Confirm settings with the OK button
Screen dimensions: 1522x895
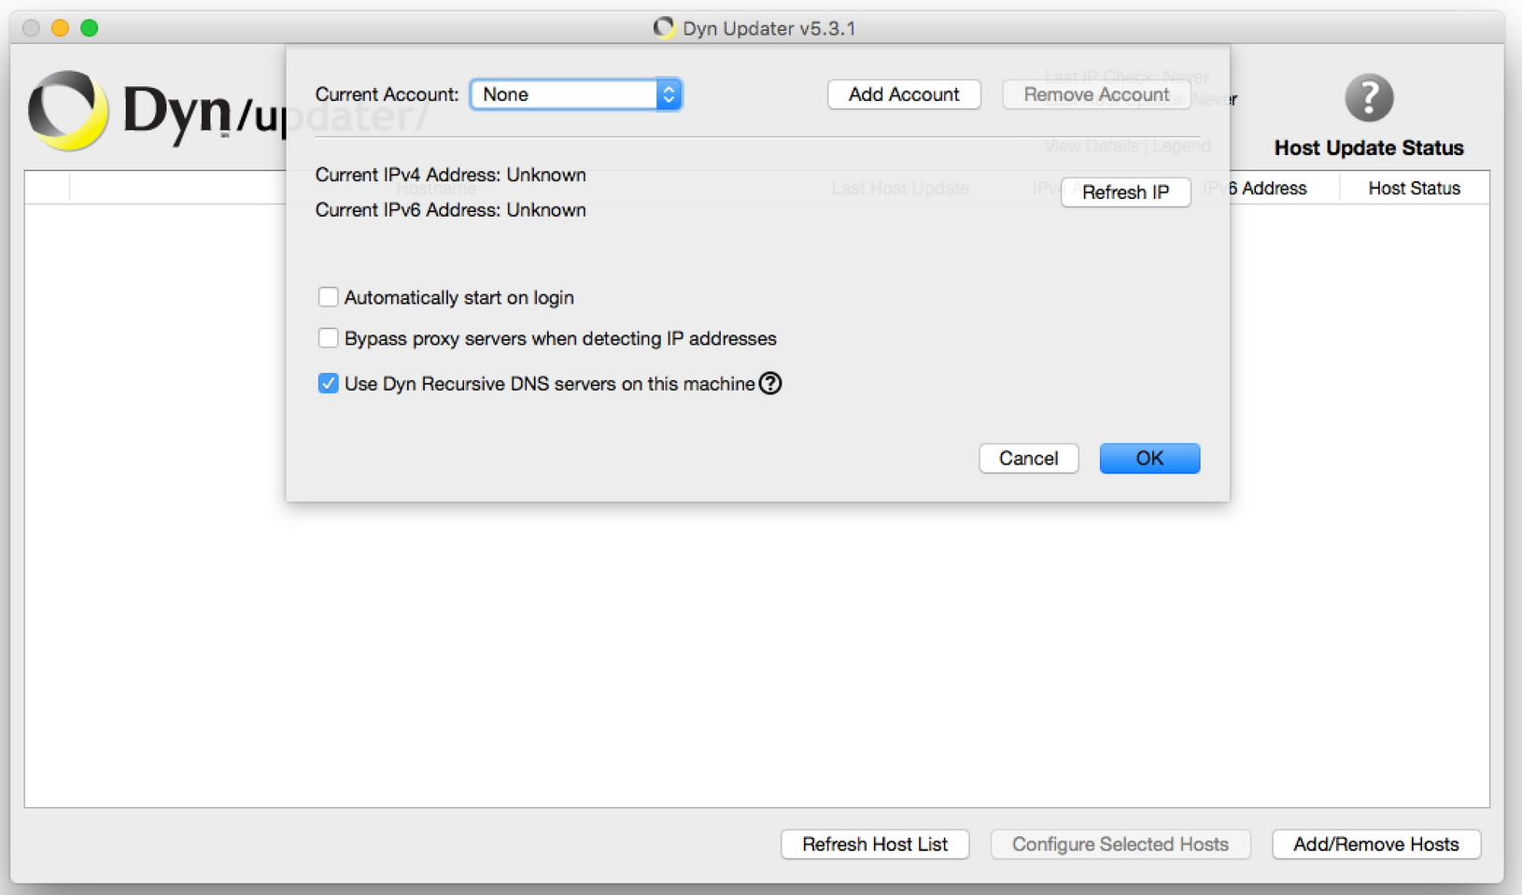click(1149, 459)
